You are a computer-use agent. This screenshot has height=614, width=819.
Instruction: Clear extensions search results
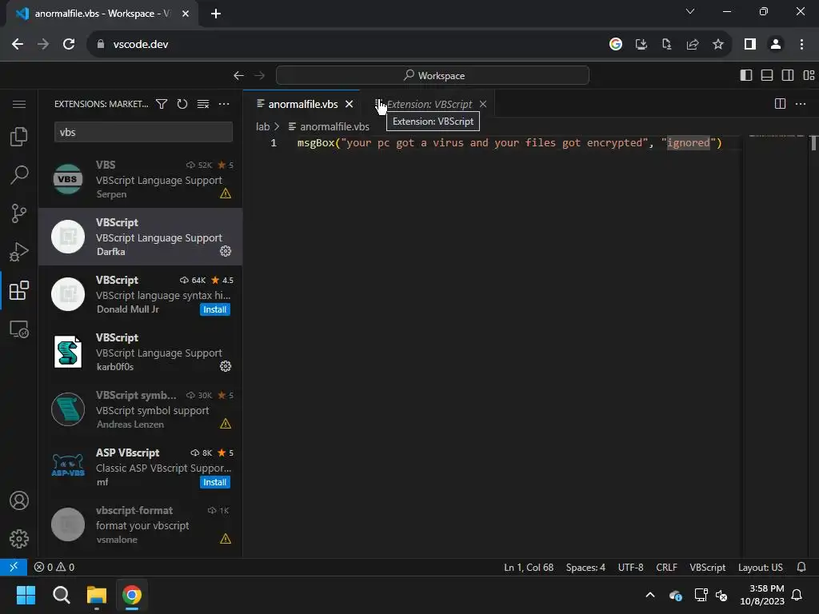pyautogui.click(x=203, y=104)
